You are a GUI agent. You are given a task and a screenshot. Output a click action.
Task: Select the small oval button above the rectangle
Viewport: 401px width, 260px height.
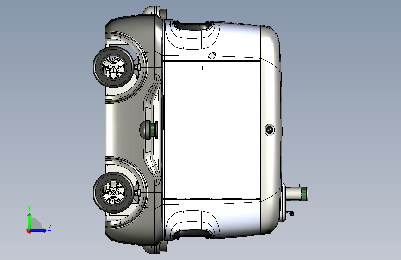click(x=212, y=56)
